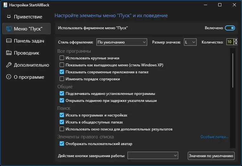Click the folder icon beside Проводник
The image size is (242, 166).
(9, 53)
